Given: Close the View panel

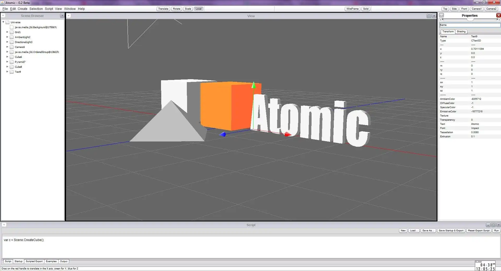Looking at the screenshot, I should point(434,16).
